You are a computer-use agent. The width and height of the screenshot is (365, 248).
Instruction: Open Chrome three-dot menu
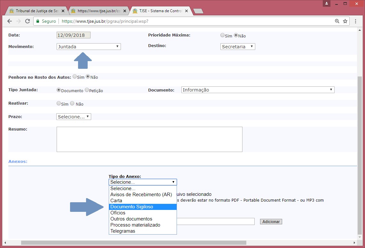pos(355,21)
